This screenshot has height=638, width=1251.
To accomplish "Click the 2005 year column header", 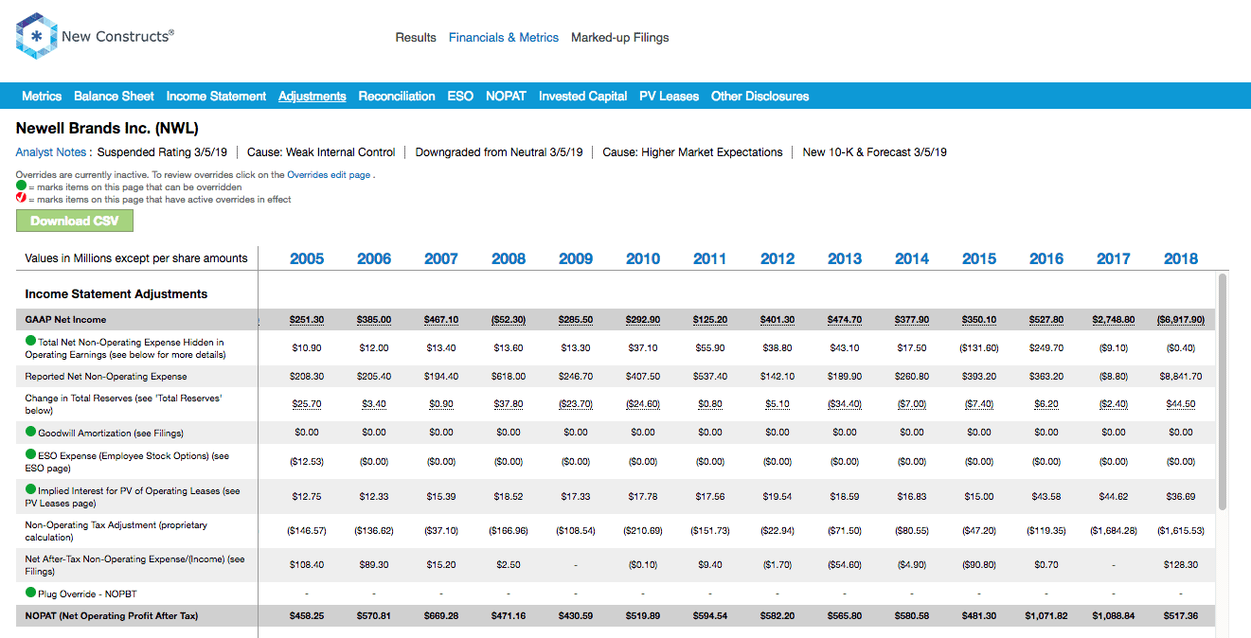I will [307, 258].
